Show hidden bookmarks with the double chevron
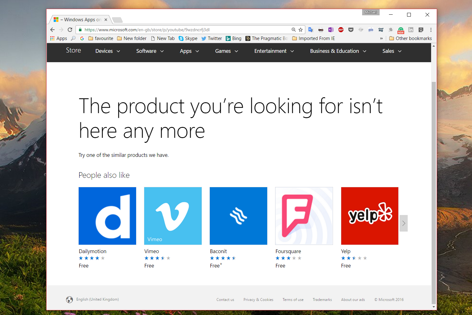The height and width of the screenshot is (315, 472). point(381,38)
